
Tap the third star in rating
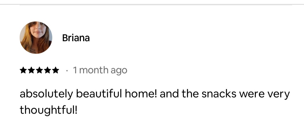pyautogui.click(x=39, y=70)
